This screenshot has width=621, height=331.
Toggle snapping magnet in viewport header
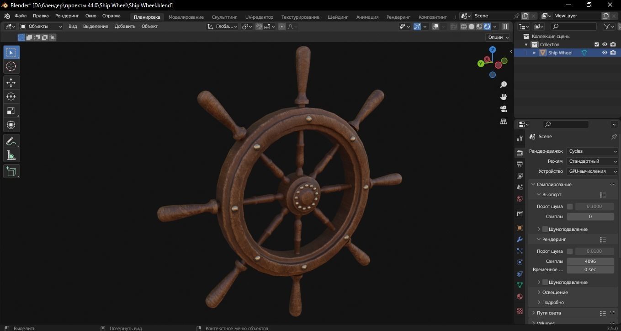(x=259, y=27)
